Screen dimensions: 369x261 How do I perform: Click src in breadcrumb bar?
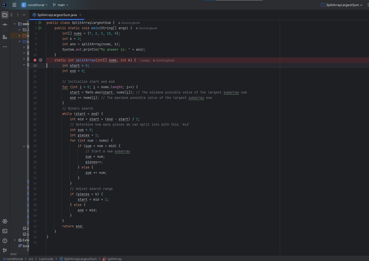pos(31,259)
